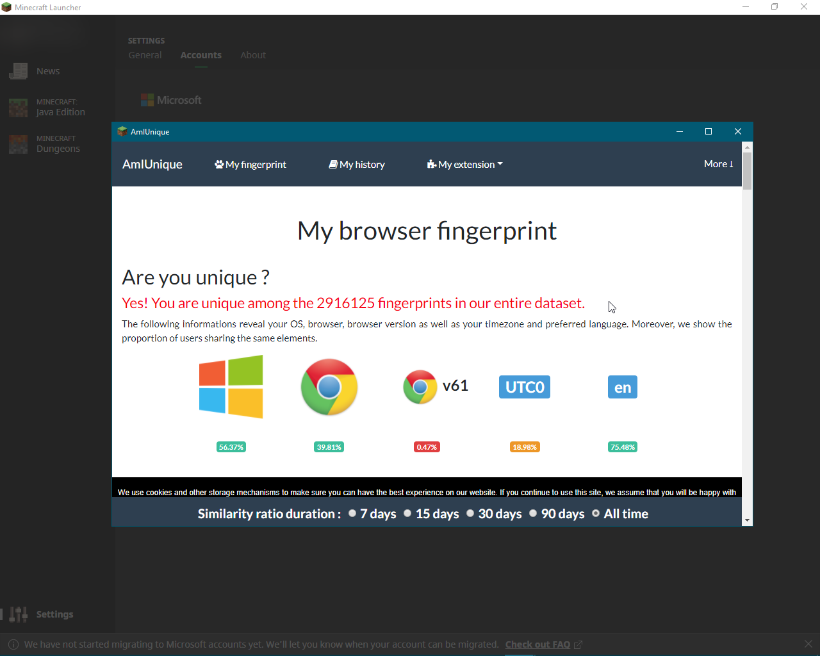
Task: Go to the AmIUnique home link
Action: click(152, 164)
